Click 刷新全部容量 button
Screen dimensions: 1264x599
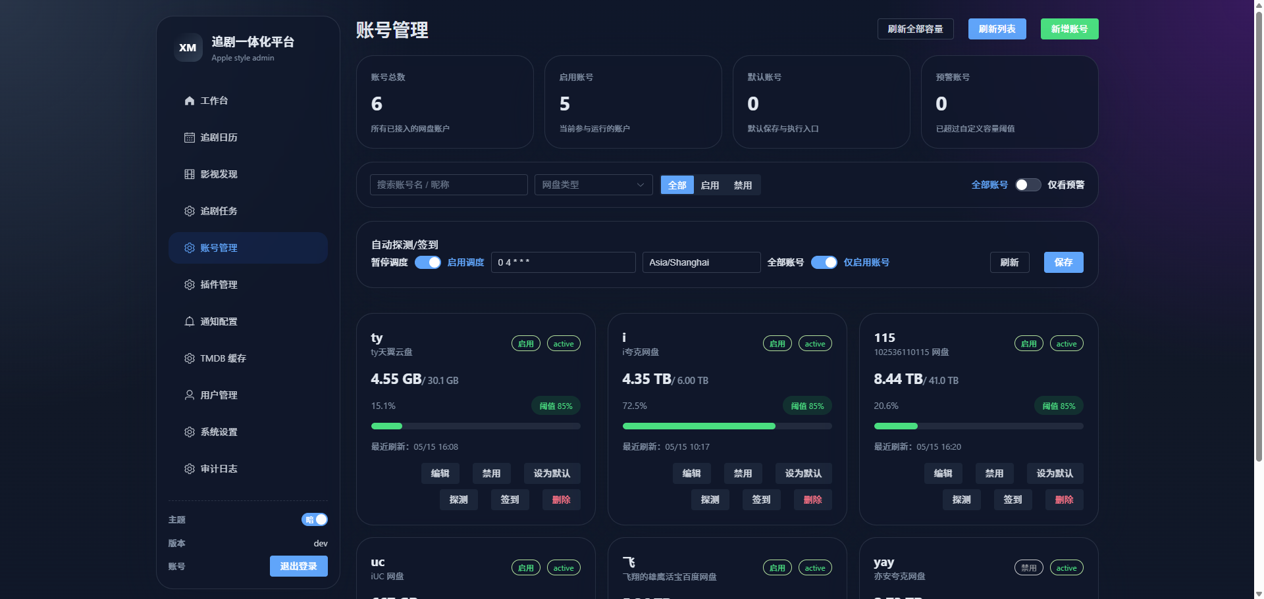pos(916,29)
